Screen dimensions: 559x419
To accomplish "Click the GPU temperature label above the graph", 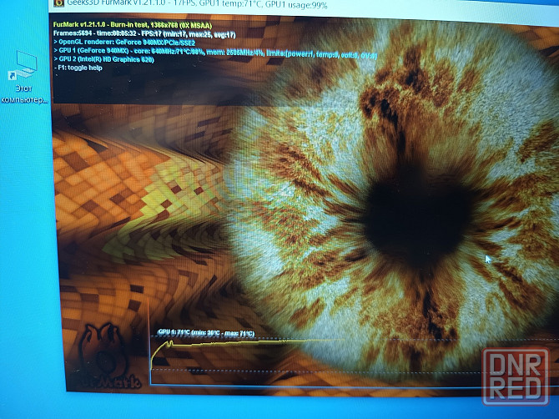I will (x=205, y=333).
